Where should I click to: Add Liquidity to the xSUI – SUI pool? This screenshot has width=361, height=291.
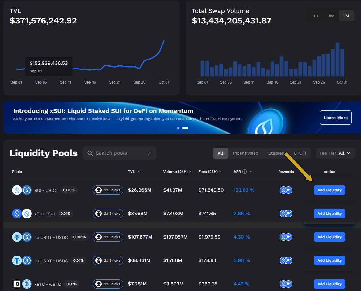click(329, 214)
